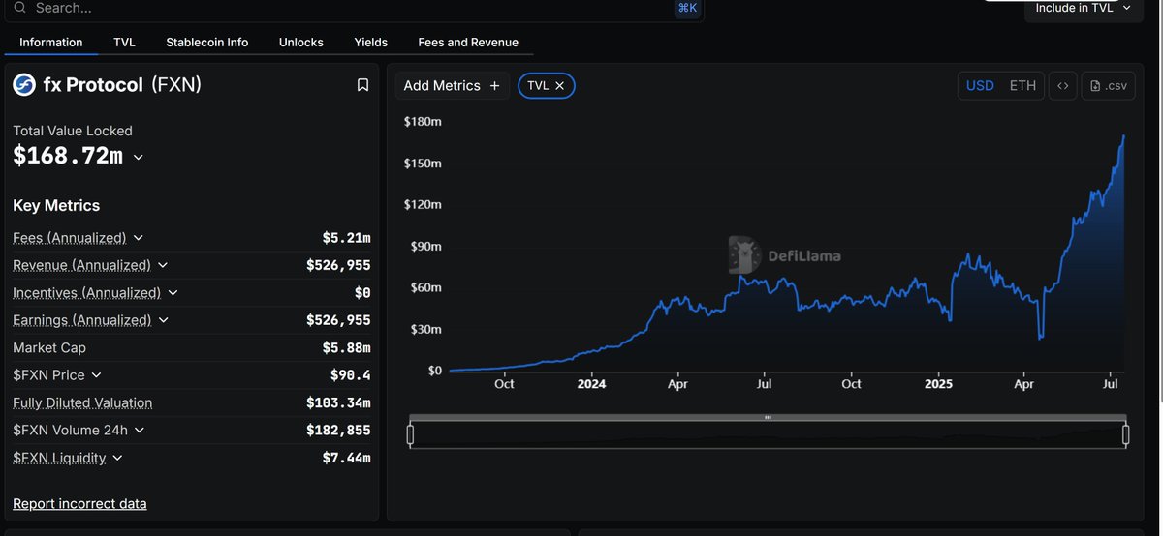This screenshot has height=536, width=1163.
Task: Click the Market Cap label
Action: (x=49, y=348)
